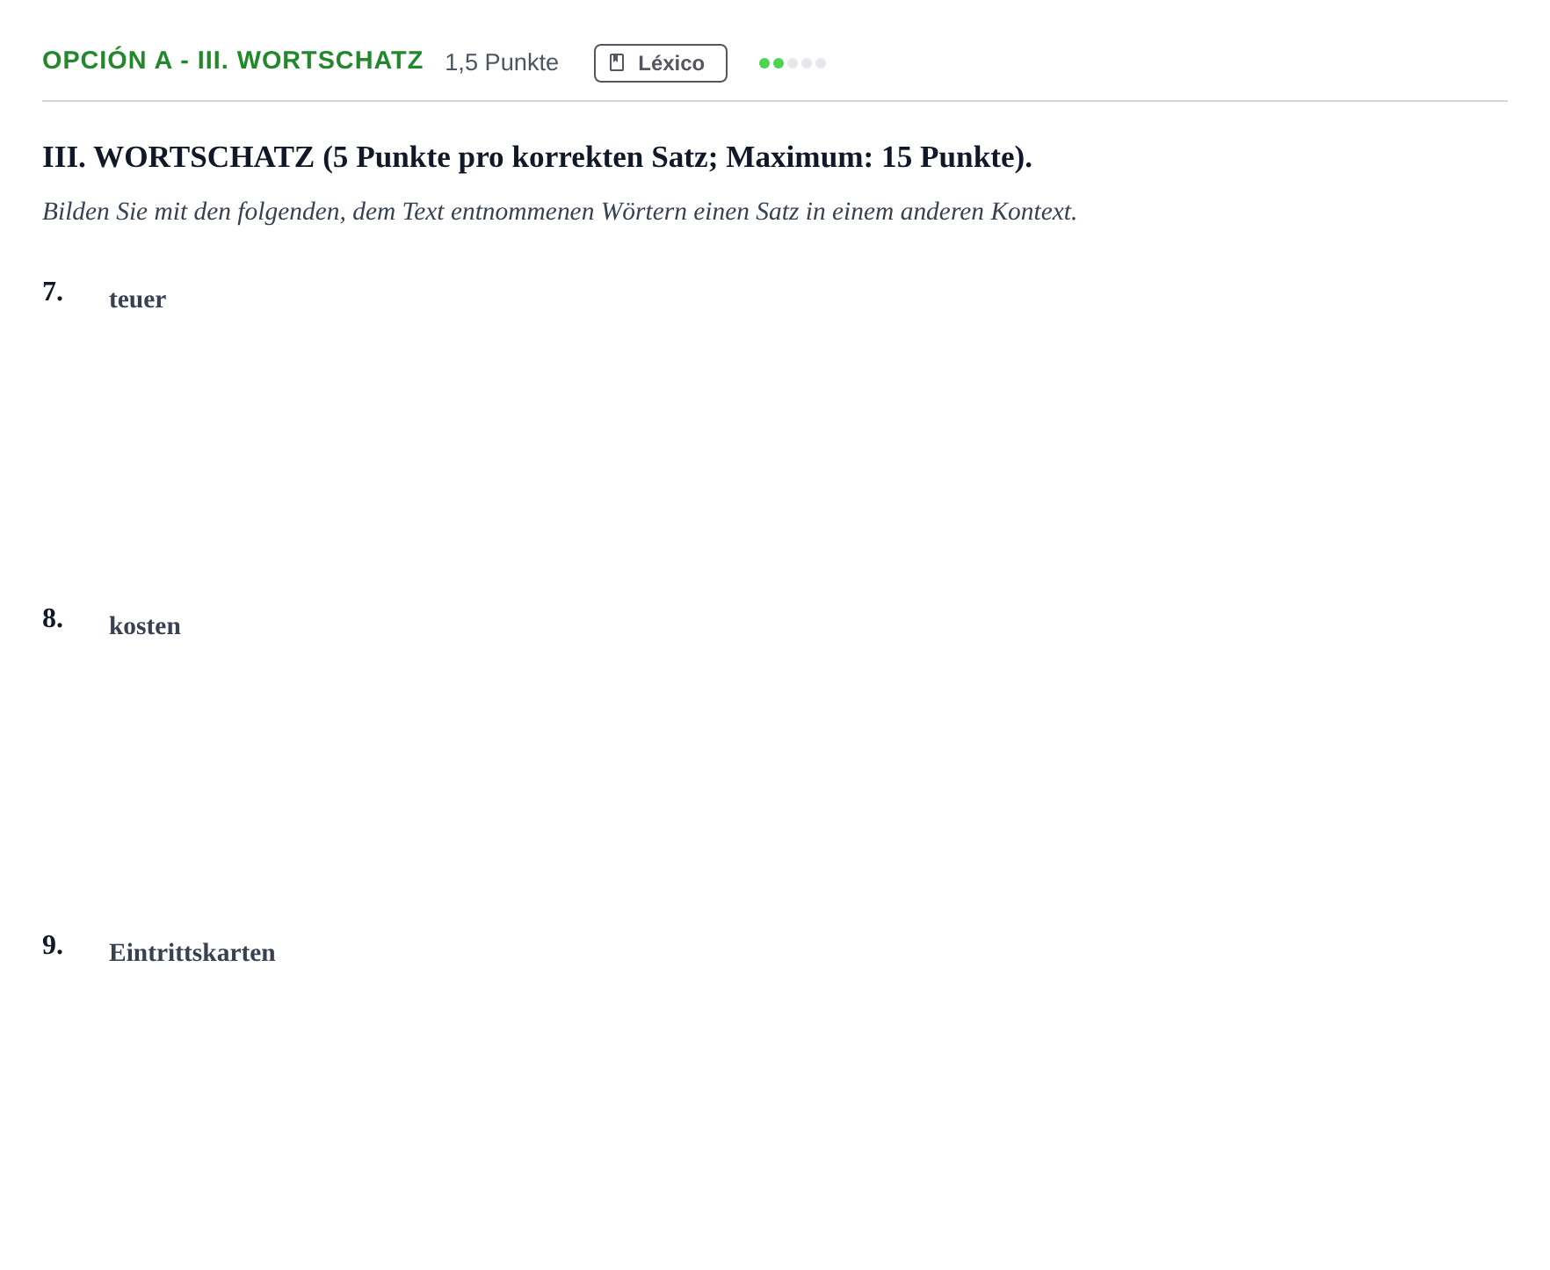Click the question number 8.
This screenshot has width=1550, height=1270.
click(x=53, y=618)
